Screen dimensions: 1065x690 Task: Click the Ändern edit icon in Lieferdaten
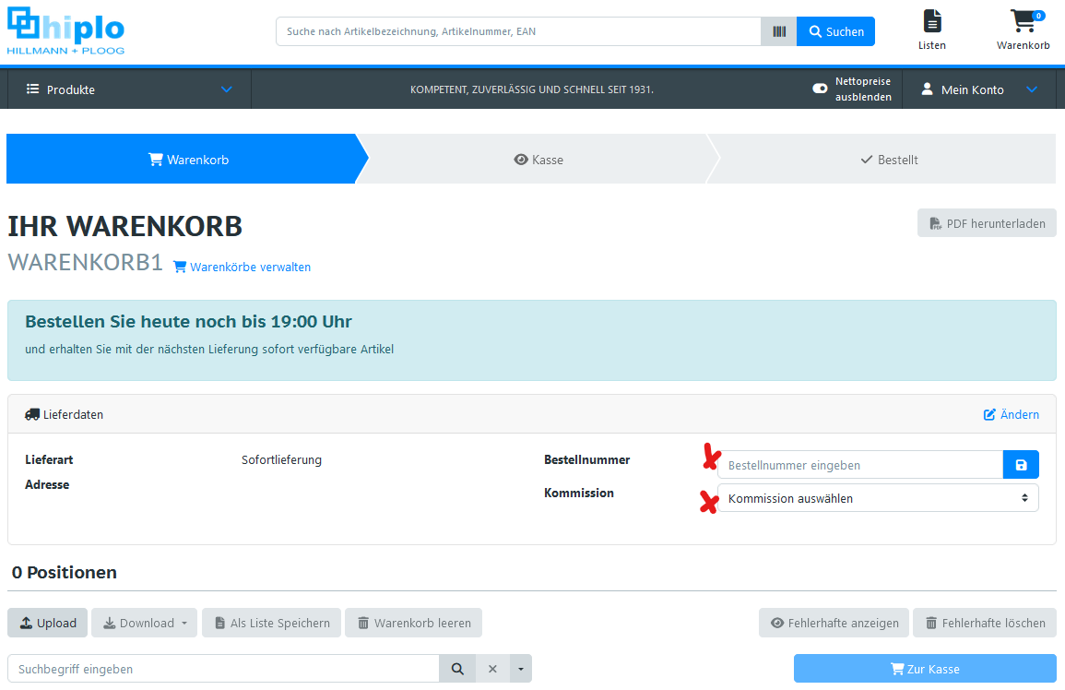click(x=990, y=415)
